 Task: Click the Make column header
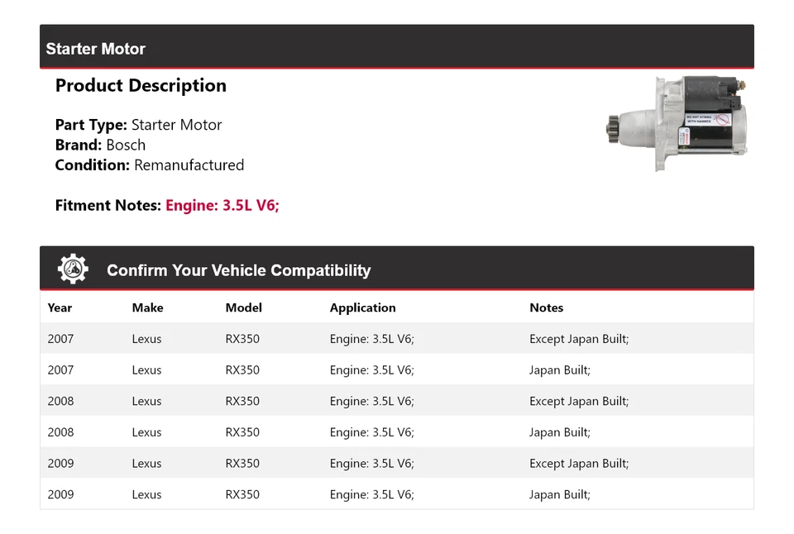click(x=147, y=308)
